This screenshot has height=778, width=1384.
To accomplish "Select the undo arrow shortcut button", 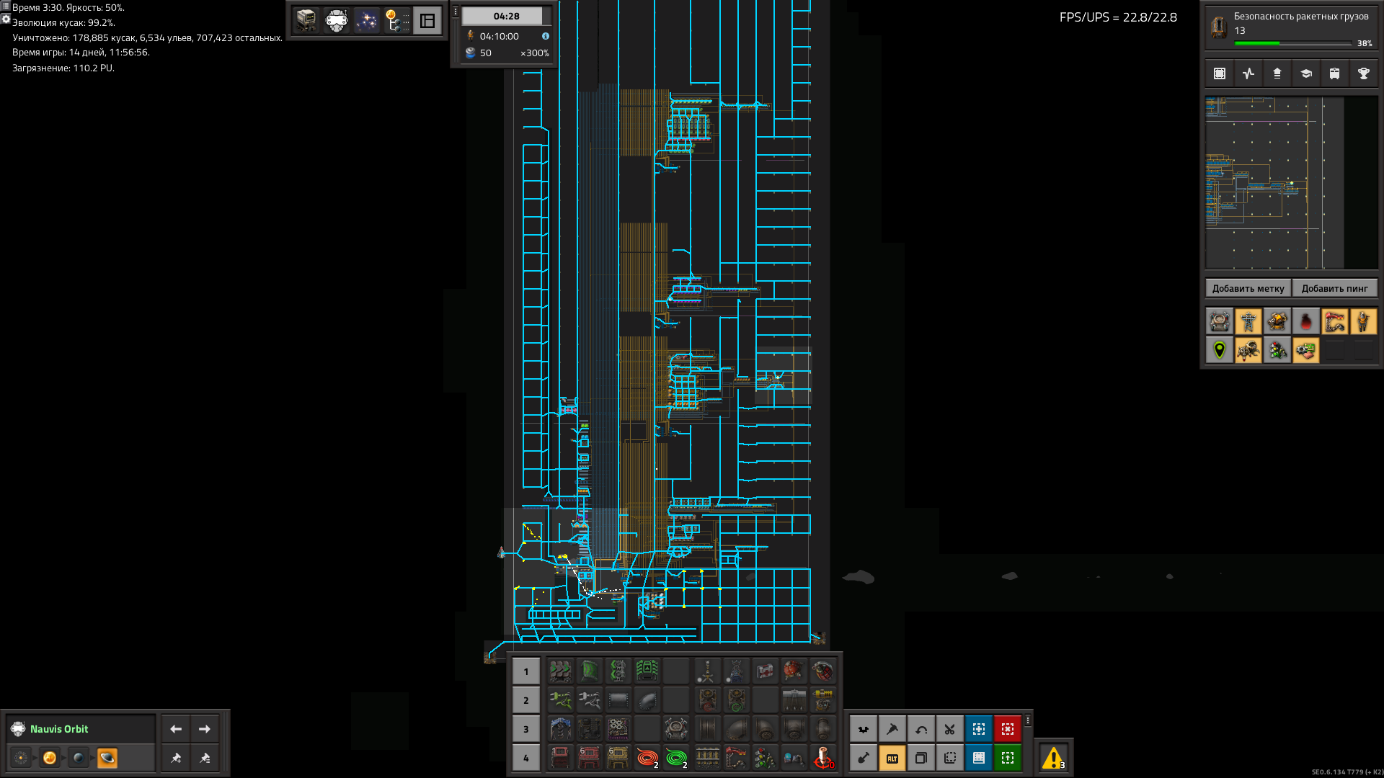I will point(921,729).
